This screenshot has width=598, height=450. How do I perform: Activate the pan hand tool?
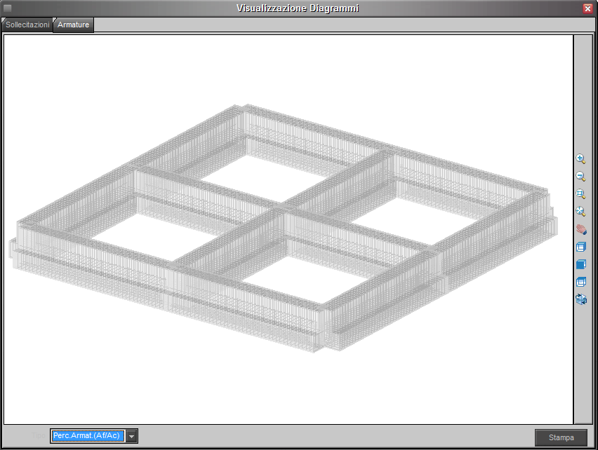[580, 229]
